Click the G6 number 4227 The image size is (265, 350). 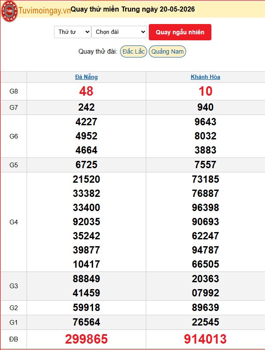[86, 122]
